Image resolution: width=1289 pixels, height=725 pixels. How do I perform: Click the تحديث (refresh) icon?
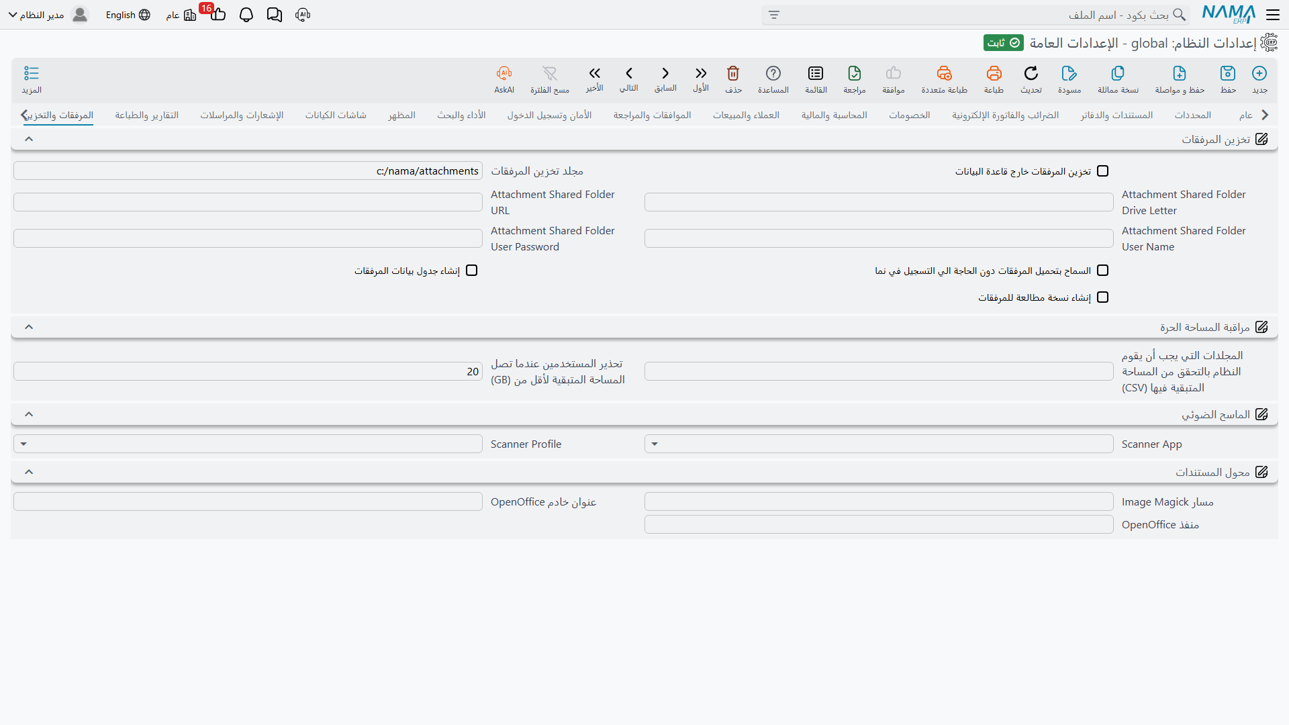tap(1031, 73)
